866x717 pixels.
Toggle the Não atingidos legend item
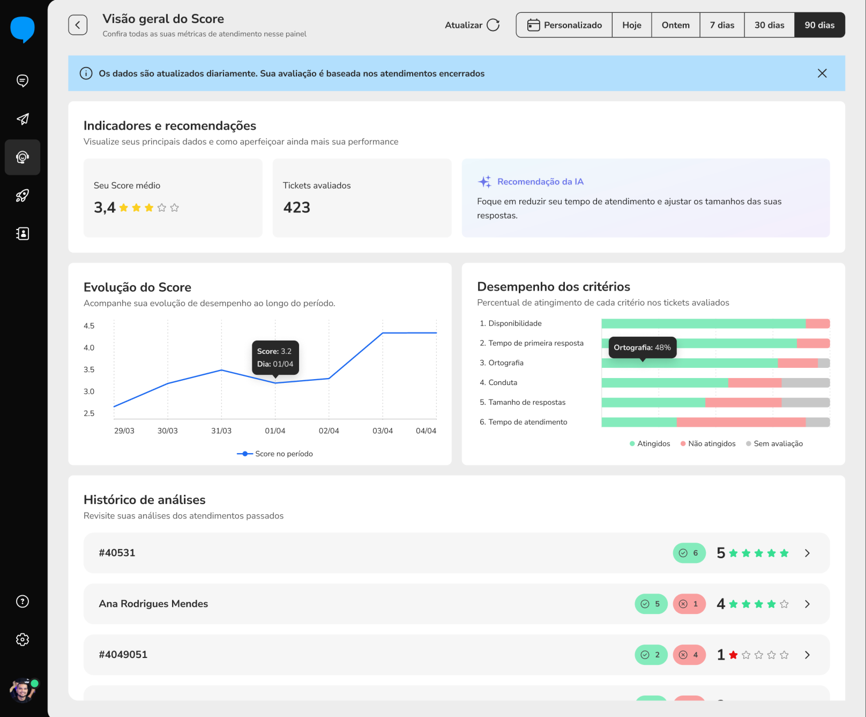tap(708, 443)
